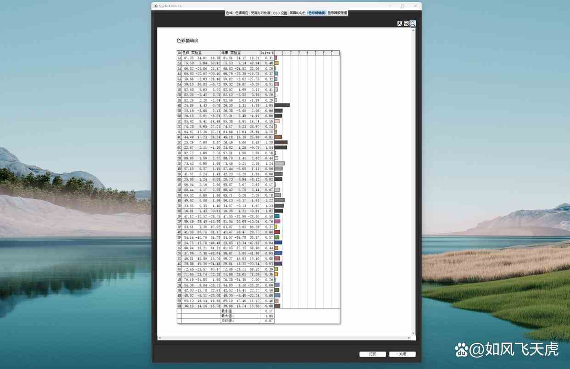Screen dimensions: 570x369
Task: Maximize the SpyderX Elite window
Action: tap(402, 6)
